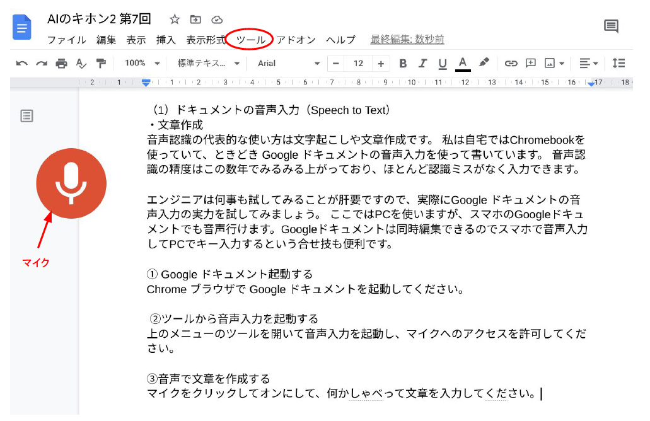Toggle bold formatting

coord(402,64)
